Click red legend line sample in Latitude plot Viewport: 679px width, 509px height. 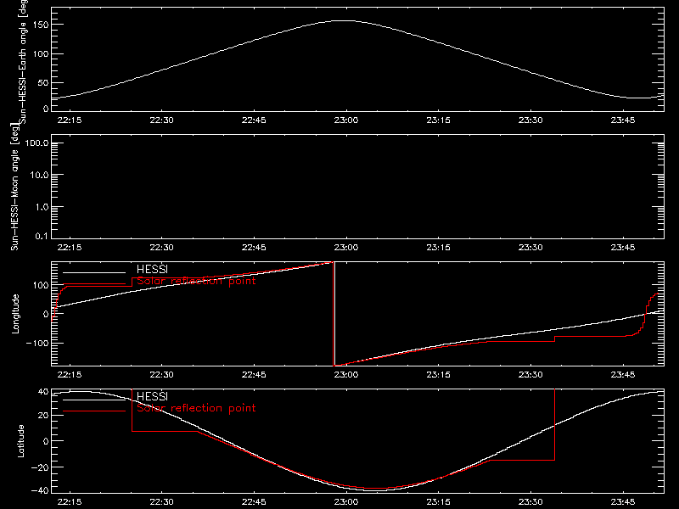coord(94,411)
